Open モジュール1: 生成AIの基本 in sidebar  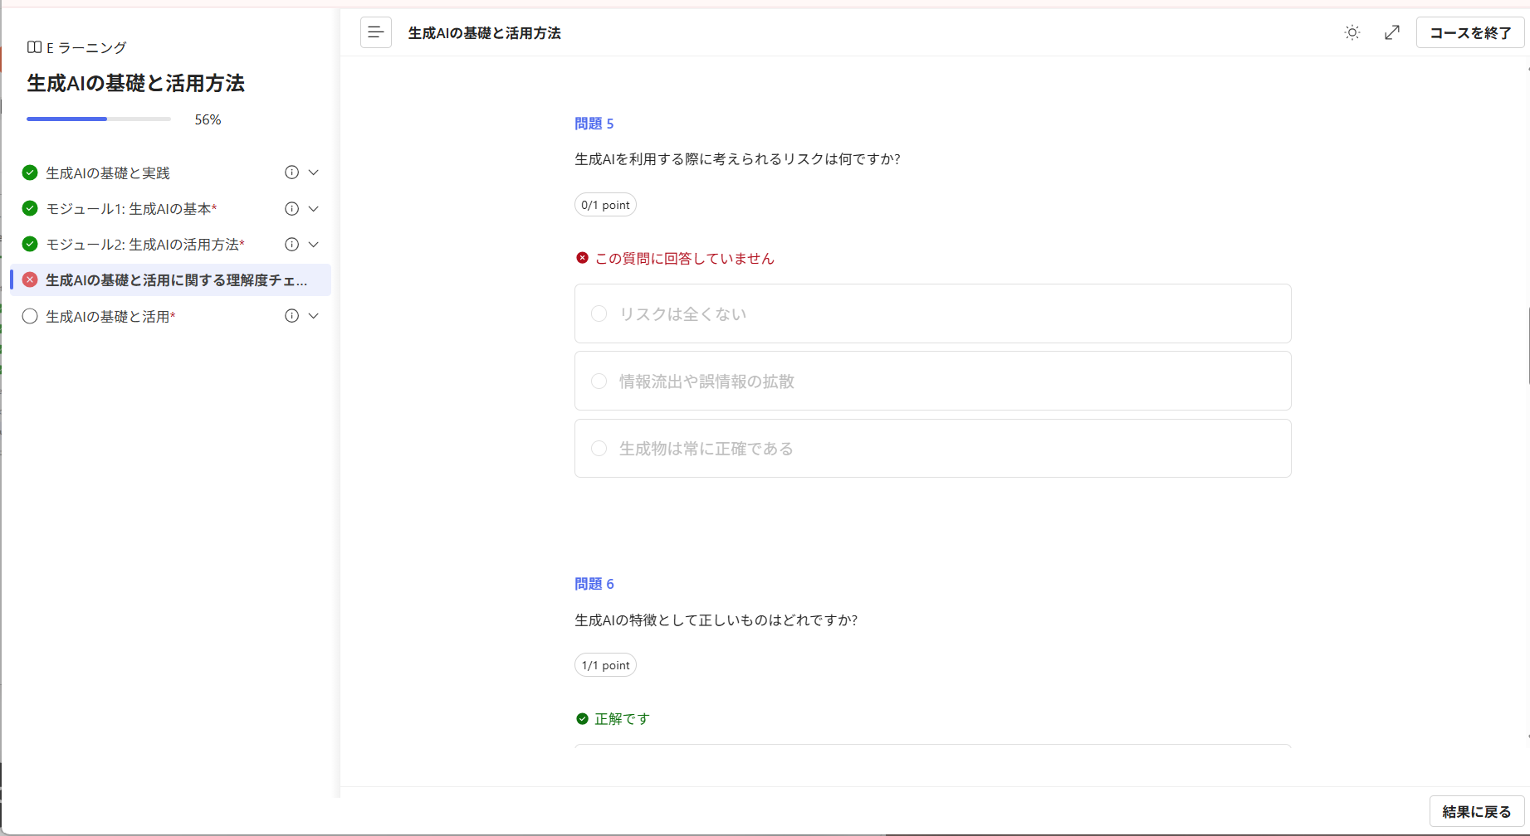[x=131, y=208]
